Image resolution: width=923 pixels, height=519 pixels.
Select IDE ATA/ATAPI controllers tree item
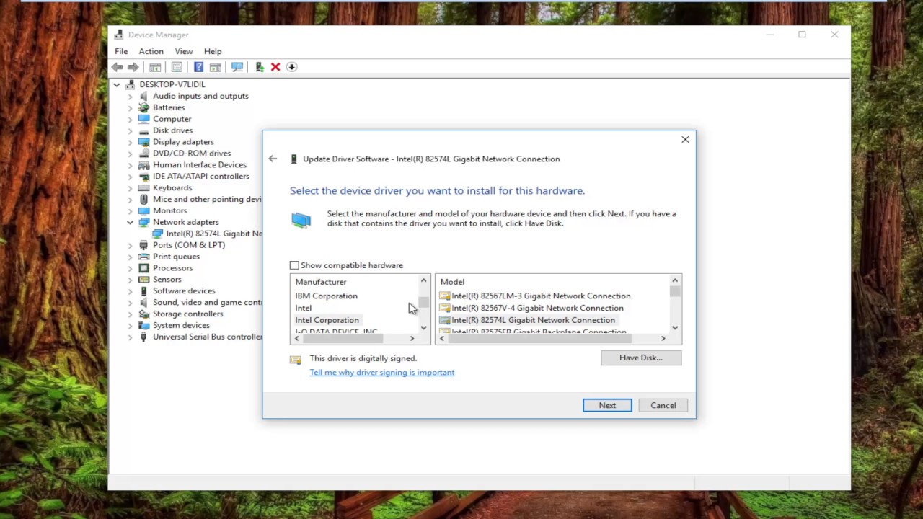(201, 177)
